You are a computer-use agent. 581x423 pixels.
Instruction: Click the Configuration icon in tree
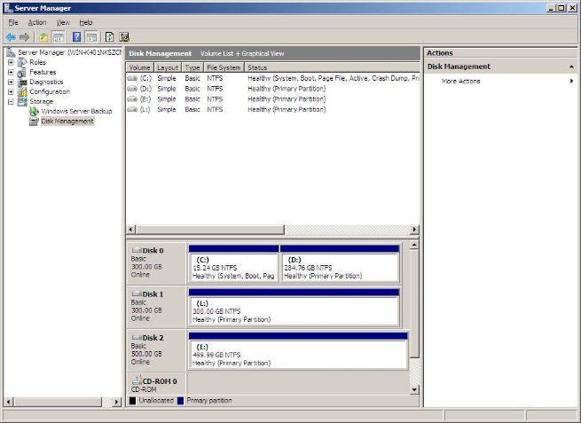22,91
